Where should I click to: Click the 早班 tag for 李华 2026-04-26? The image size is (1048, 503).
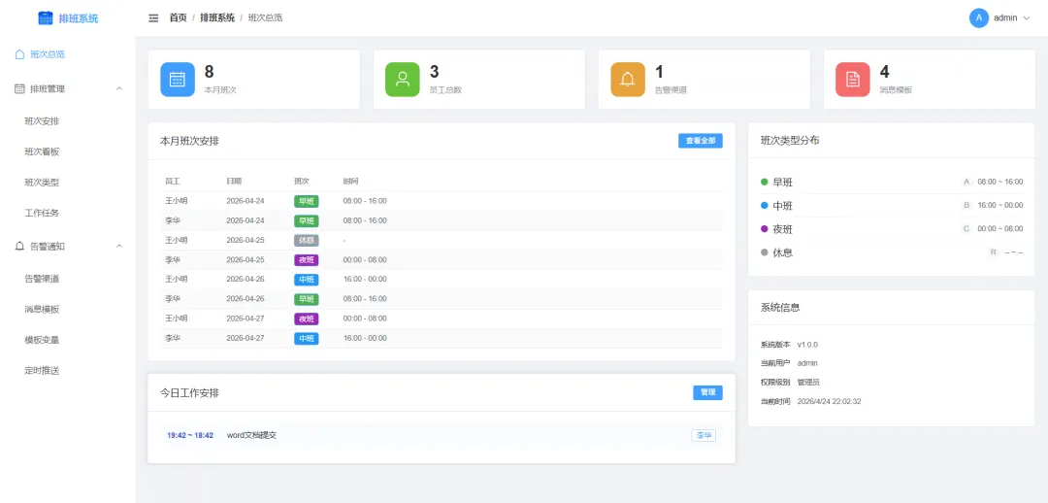click(x=306, y=299)
